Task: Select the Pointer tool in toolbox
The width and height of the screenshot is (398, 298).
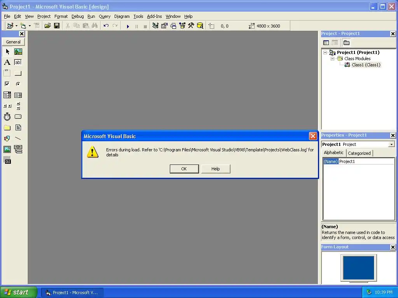Action: (7, 52)
